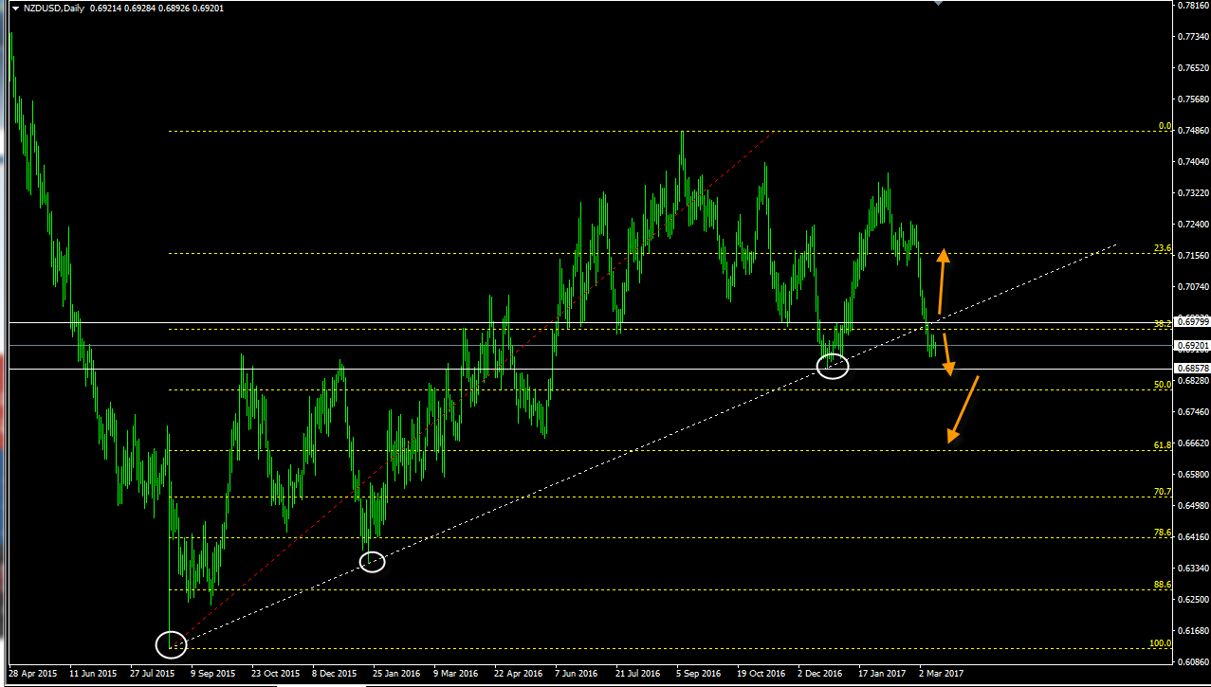The height and width of the screenshot is (687, 1211).
Task: Click the 0.76520 price axis label
Action: [1192, 68]
